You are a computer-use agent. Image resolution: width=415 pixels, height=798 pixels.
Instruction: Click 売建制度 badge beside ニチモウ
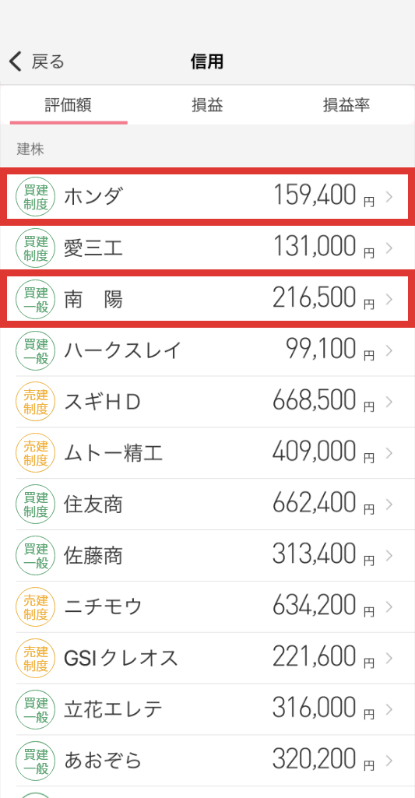(36, 606)
